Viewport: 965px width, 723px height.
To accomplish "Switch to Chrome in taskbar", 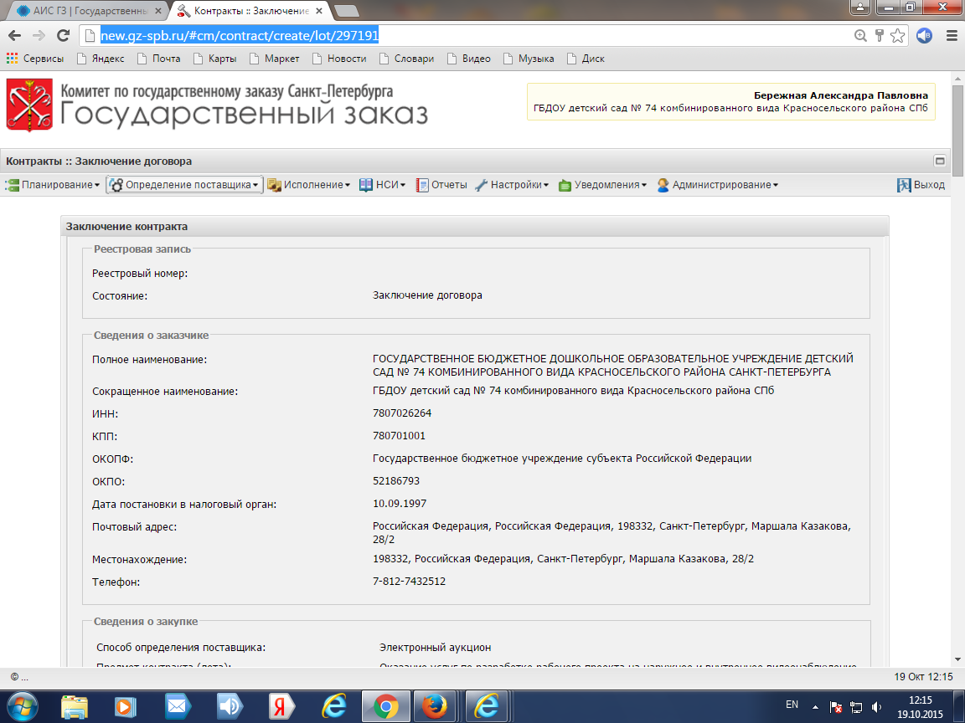I will 385,706.
